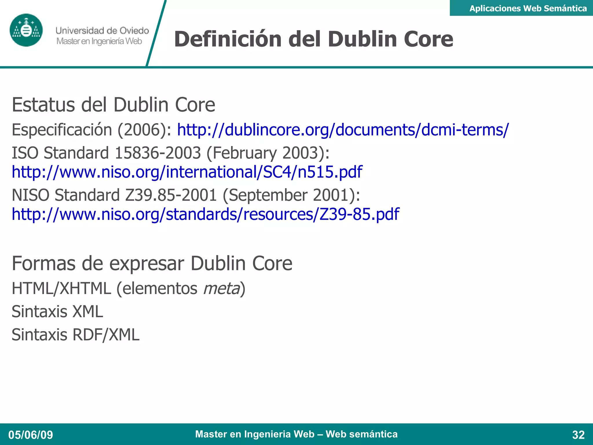Screen dimensions: 593x445
Task: Click the 'Aplicaciones Web Semántica' header banner
Action: point(528,8)
